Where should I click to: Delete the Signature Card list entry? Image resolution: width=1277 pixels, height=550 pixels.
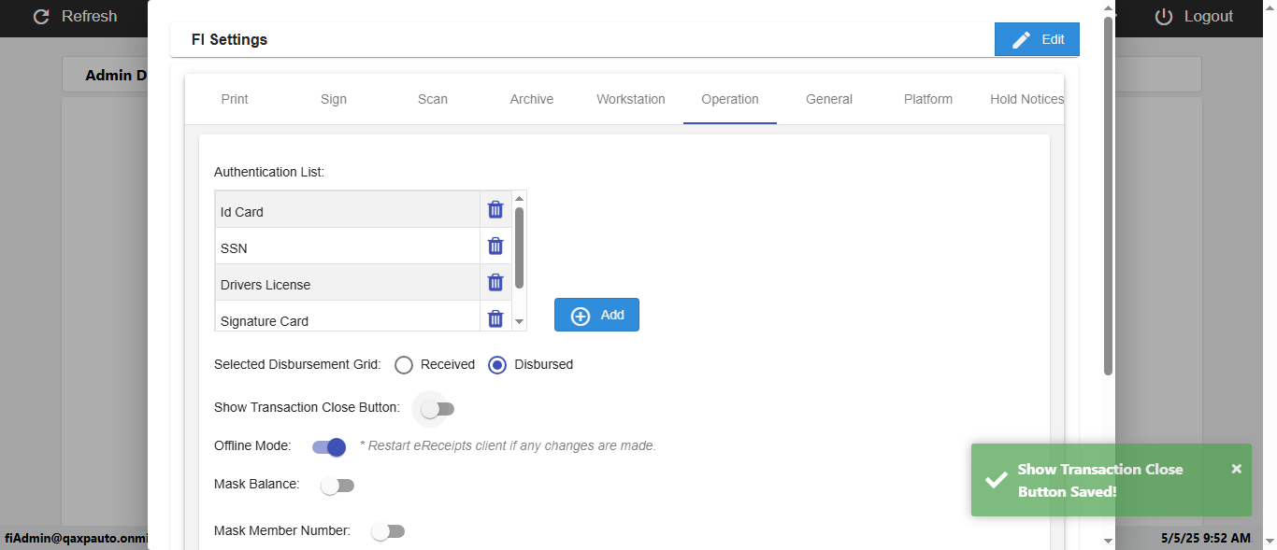(495, 318)
